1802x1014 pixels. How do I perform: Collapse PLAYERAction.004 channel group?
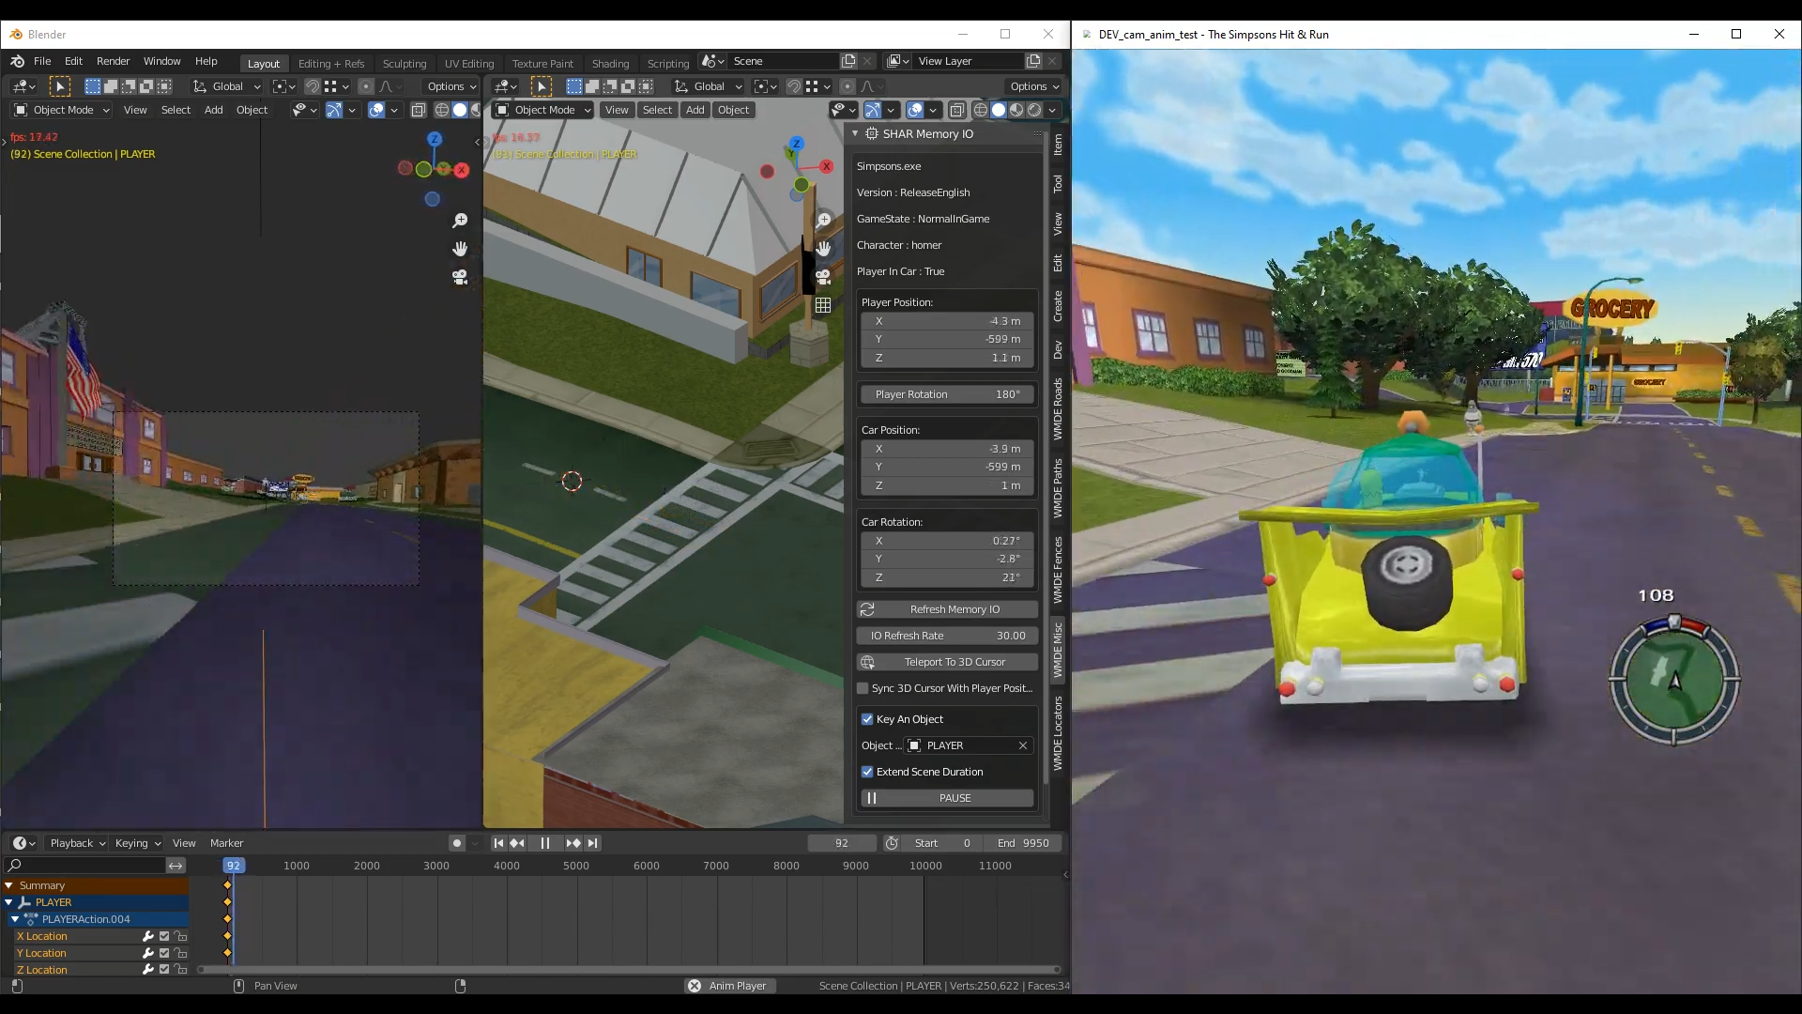coord(15,919)
